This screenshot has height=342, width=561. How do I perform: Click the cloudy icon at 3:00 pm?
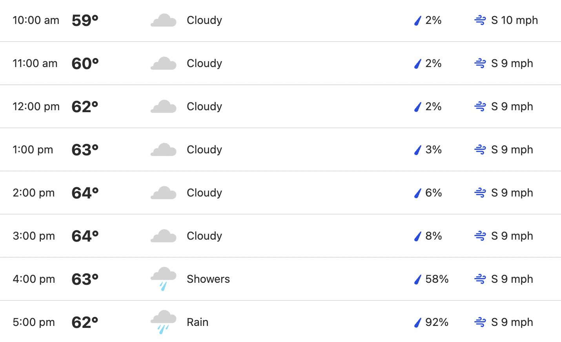point(164,236)
